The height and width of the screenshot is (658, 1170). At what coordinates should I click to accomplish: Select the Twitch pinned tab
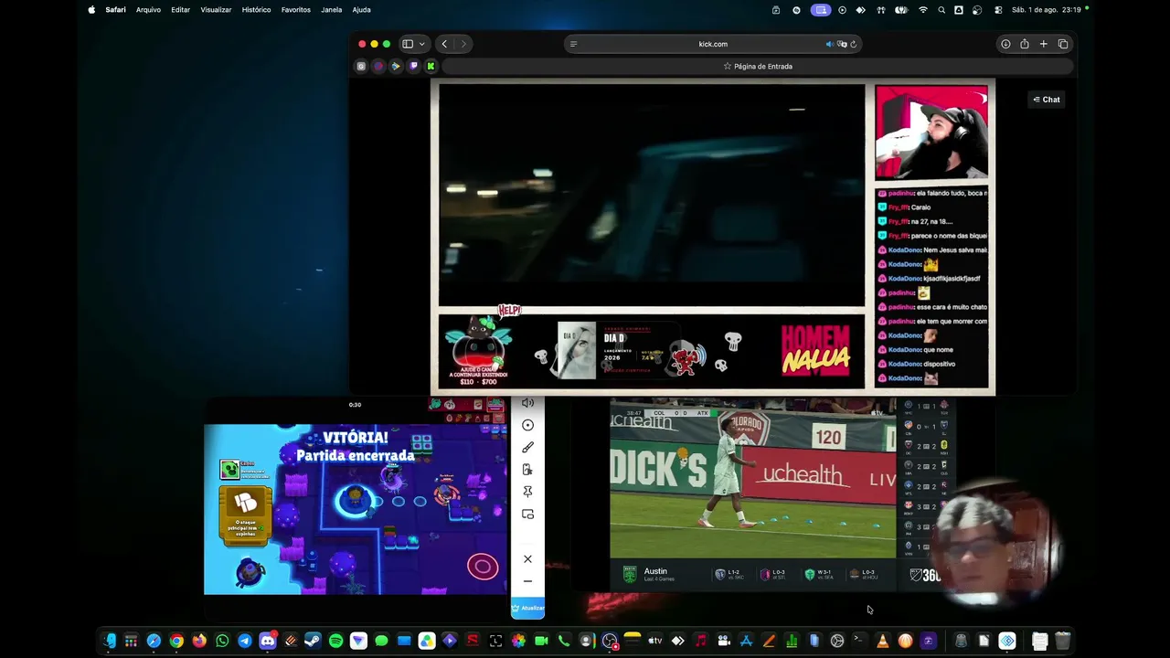click(413, 66)
